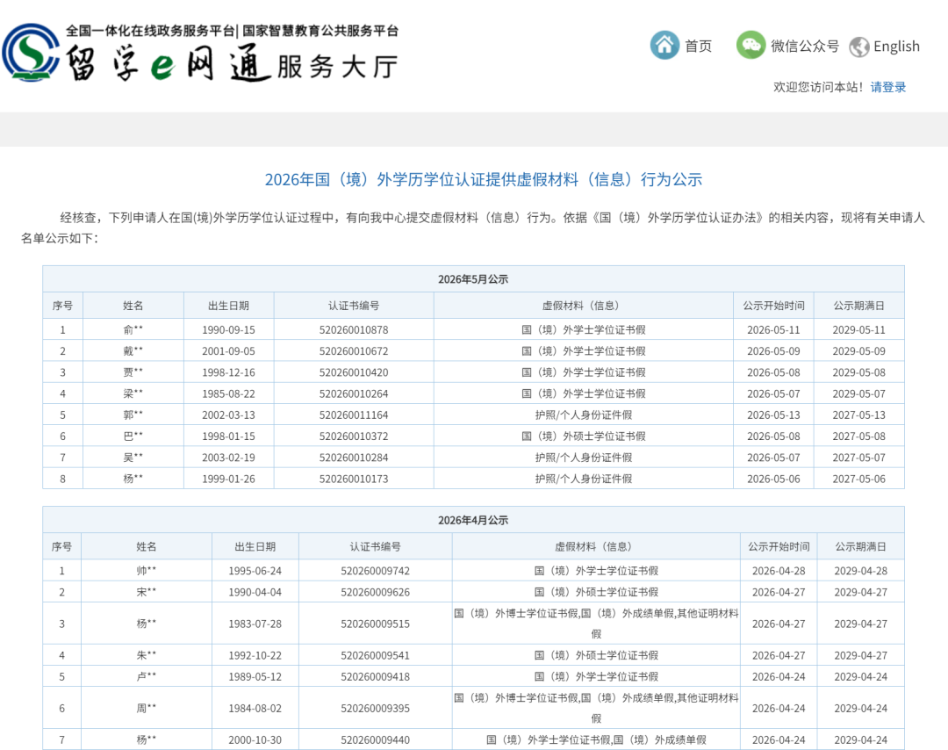Click 国（境）外硕士学位证书假 in 巴** row
Viewport: 948px width, 750px height.
click(584, 436)
